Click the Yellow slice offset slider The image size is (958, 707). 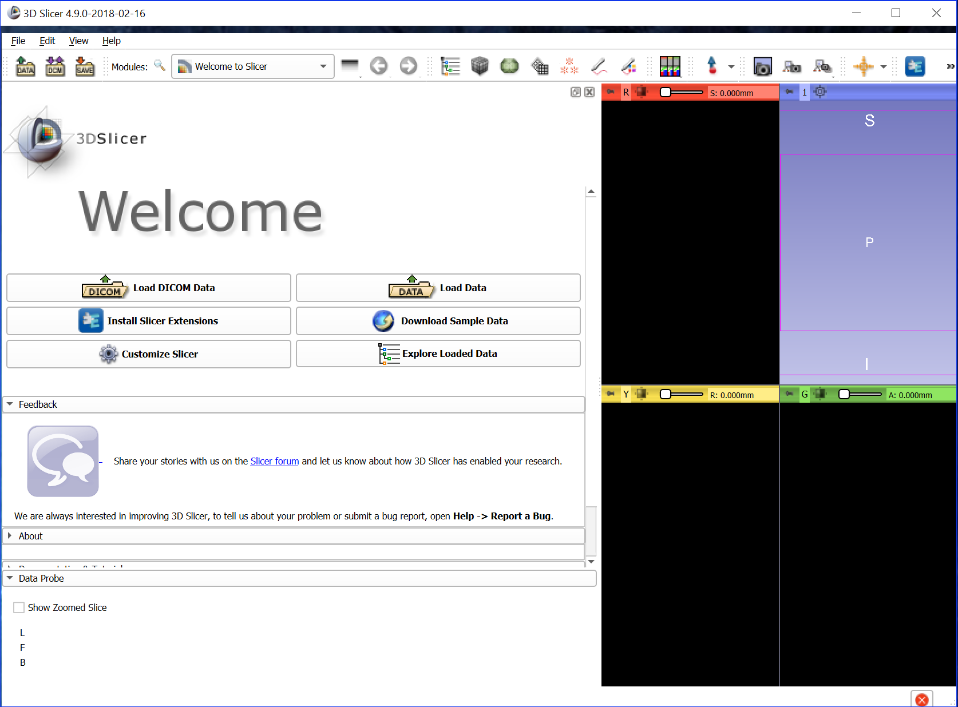682,394
